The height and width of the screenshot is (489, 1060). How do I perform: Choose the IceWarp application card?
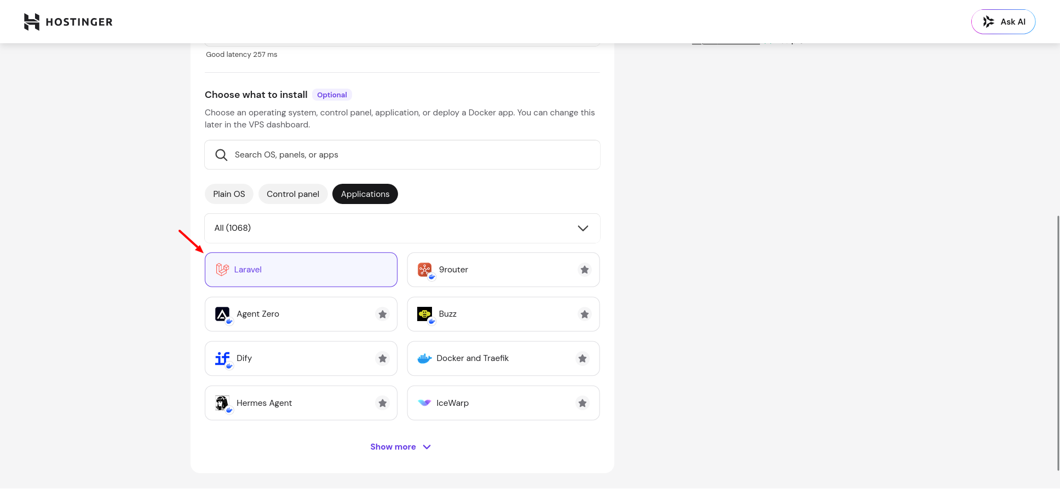pyautogui.click(x=504, y=403)
